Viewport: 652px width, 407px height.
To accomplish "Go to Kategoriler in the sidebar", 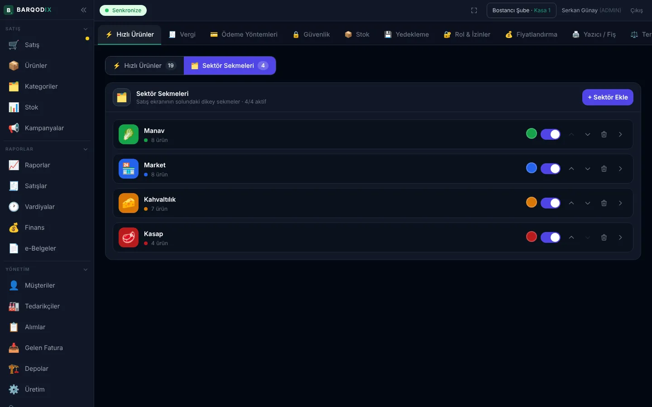I will click(x=47, y=86).
